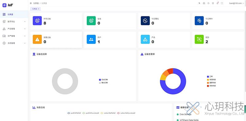The image size is (246, 121).
Task: Click the search icon in header
Action: pos(208,3)
